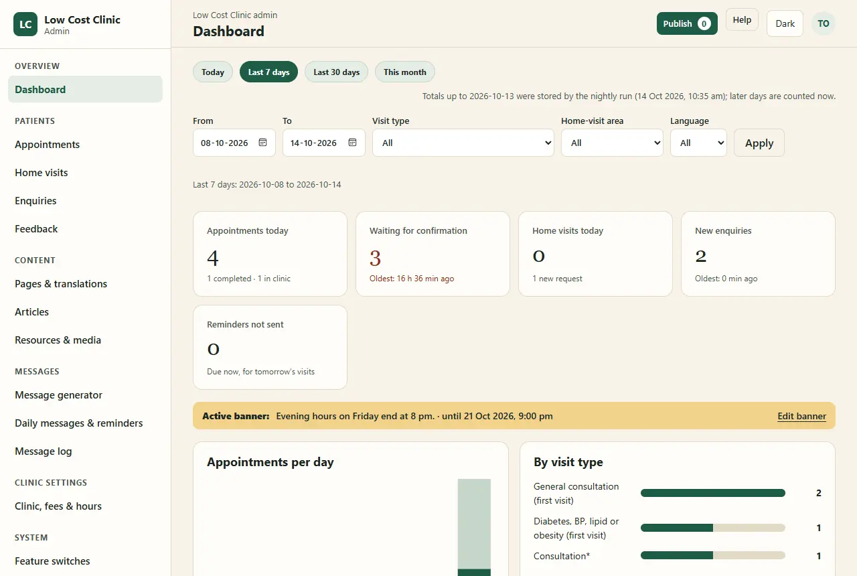The image size is (857, 576).
Task: Open Appointments in the sidebar
Action: (x=85, y=144)
